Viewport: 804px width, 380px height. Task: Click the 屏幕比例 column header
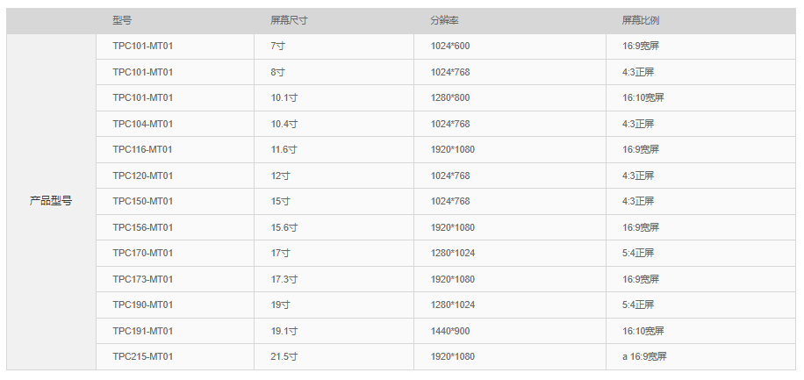(x=641, y=20)
